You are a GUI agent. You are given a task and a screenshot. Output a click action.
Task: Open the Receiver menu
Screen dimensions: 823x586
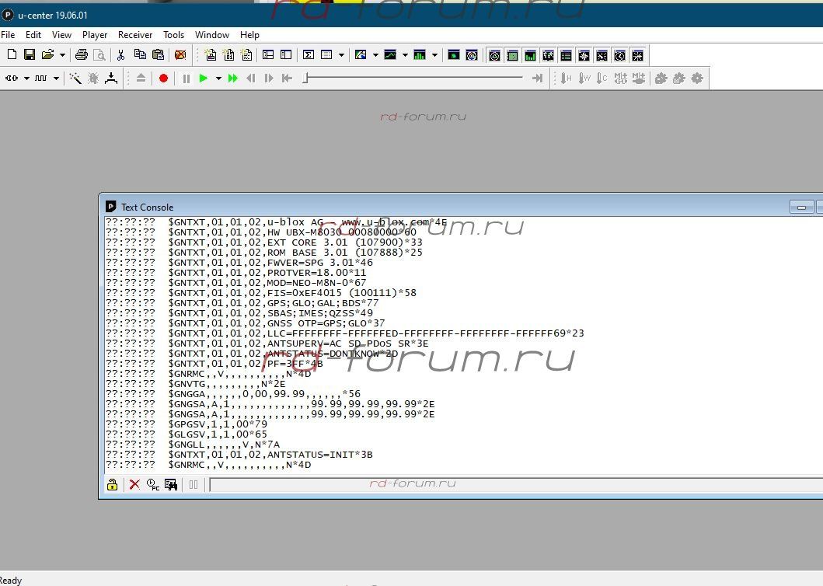[135, 35]
